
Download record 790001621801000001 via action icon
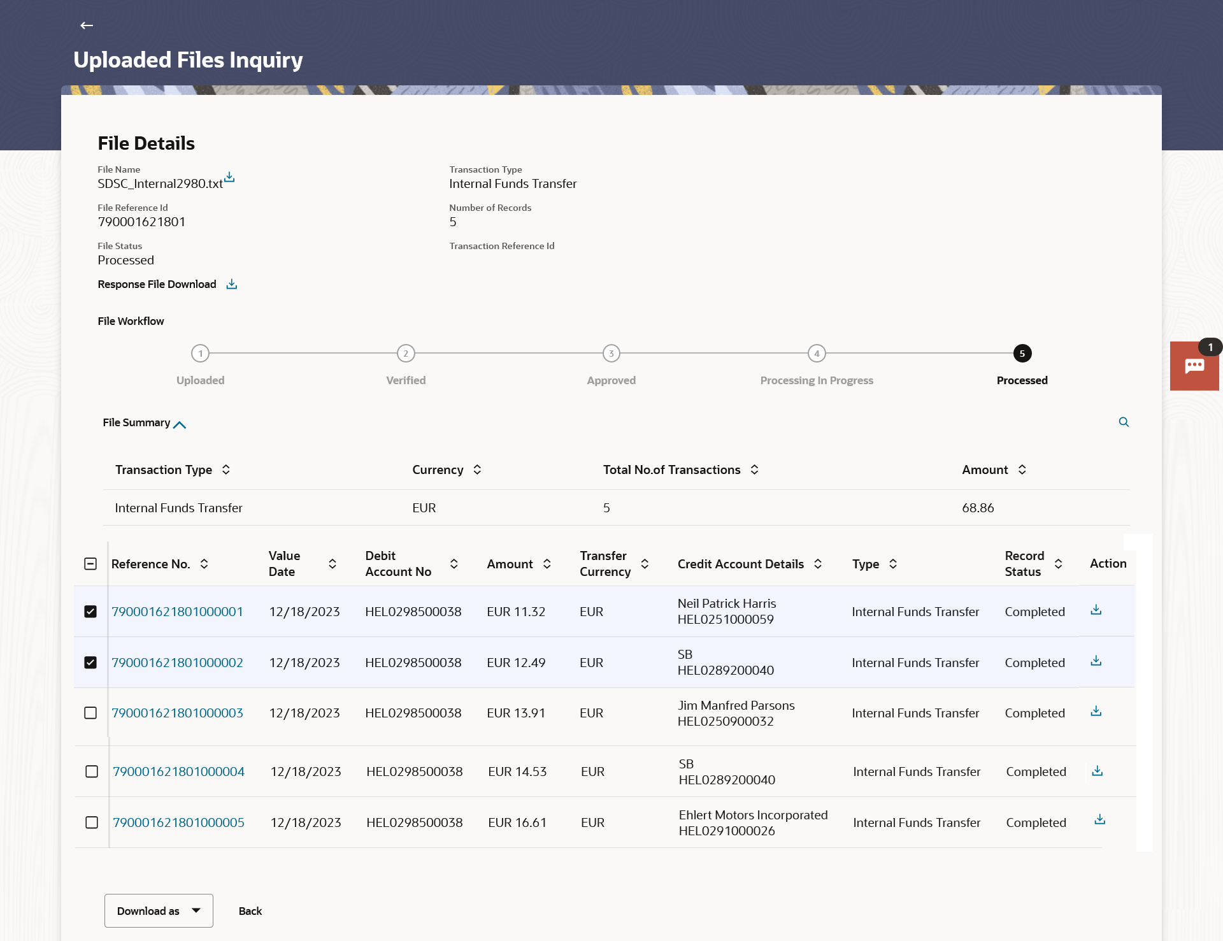[1096, 610]
